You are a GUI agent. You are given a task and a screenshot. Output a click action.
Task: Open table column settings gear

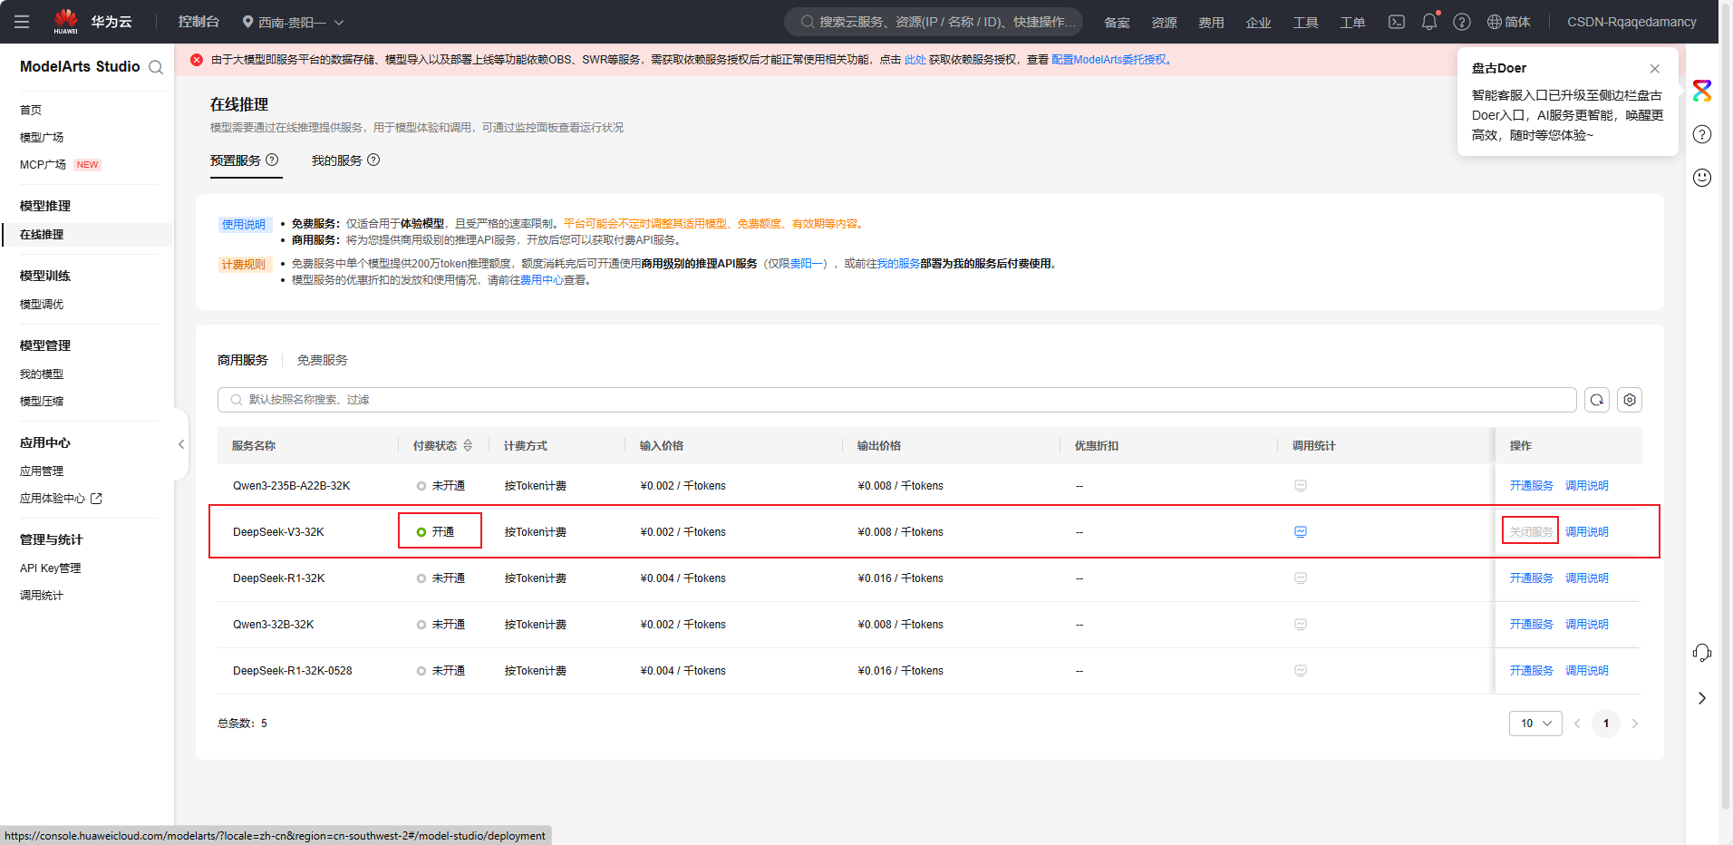[x=1630, y=400]
